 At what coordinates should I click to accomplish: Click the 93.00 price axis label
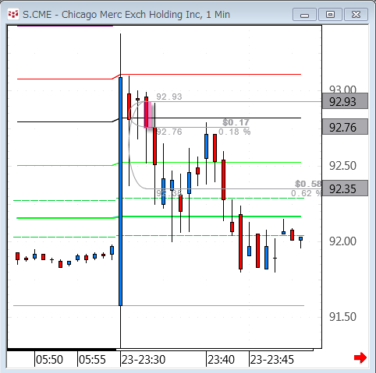pyautogui.click(x=342, y=90)
